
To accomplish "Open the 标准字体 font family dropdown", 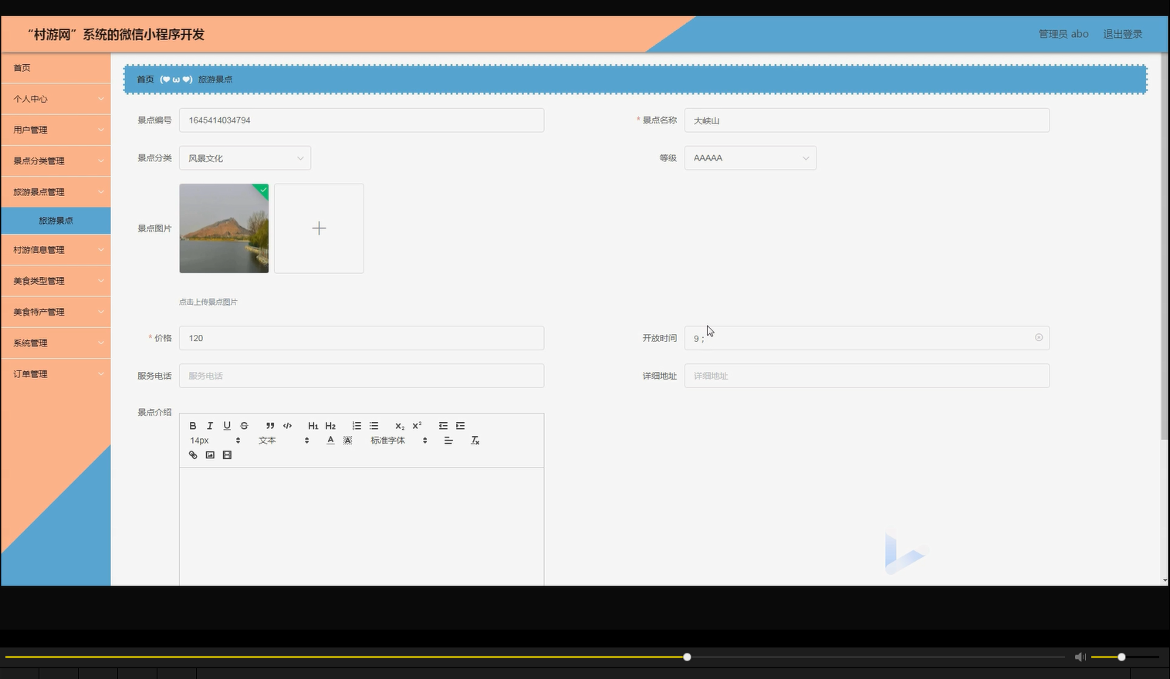I will click(398, 441).
